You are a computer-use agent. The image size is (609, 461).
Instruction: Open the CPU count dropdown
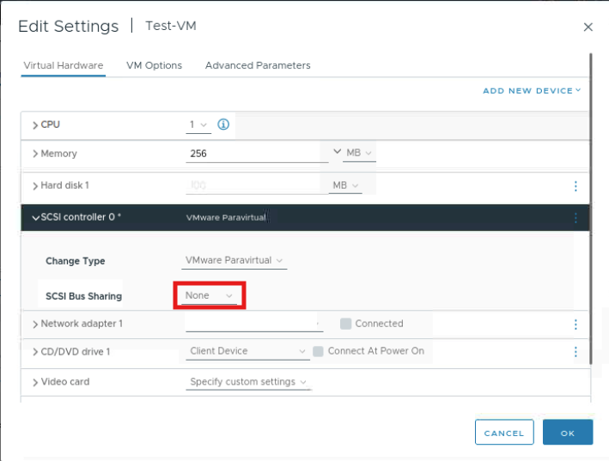click(x=198, y=125)
